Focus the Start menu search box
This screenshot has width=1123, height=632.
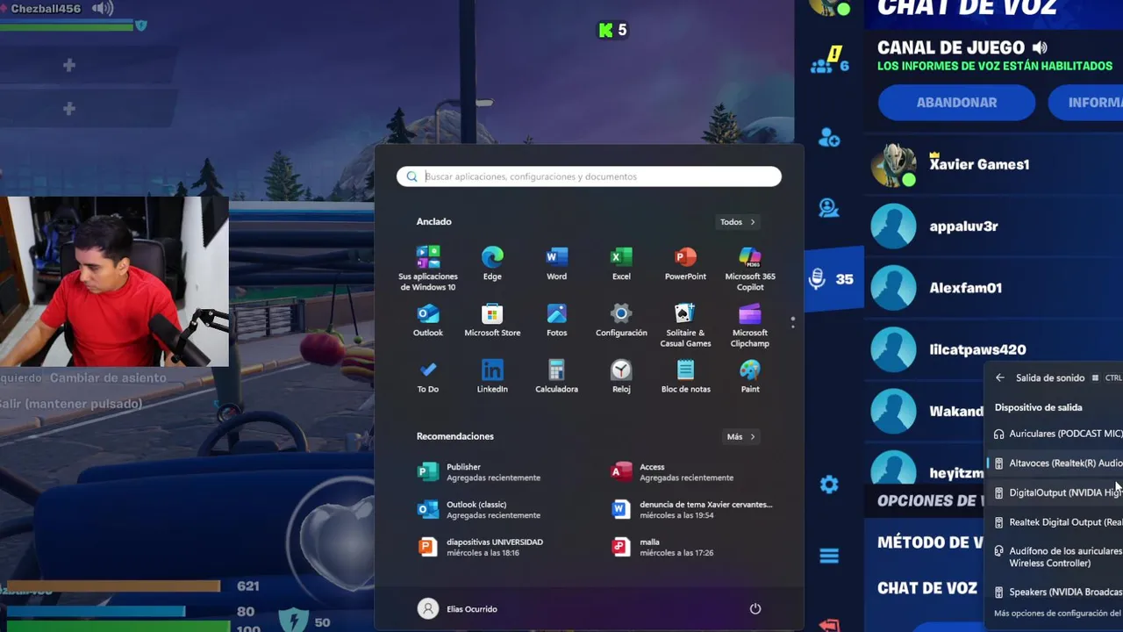point(589,176)
